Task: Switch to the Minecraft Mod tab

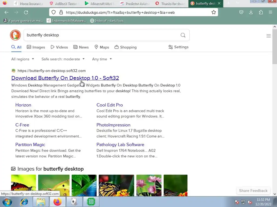Action: pyautogui.click(x=100, y=3)
